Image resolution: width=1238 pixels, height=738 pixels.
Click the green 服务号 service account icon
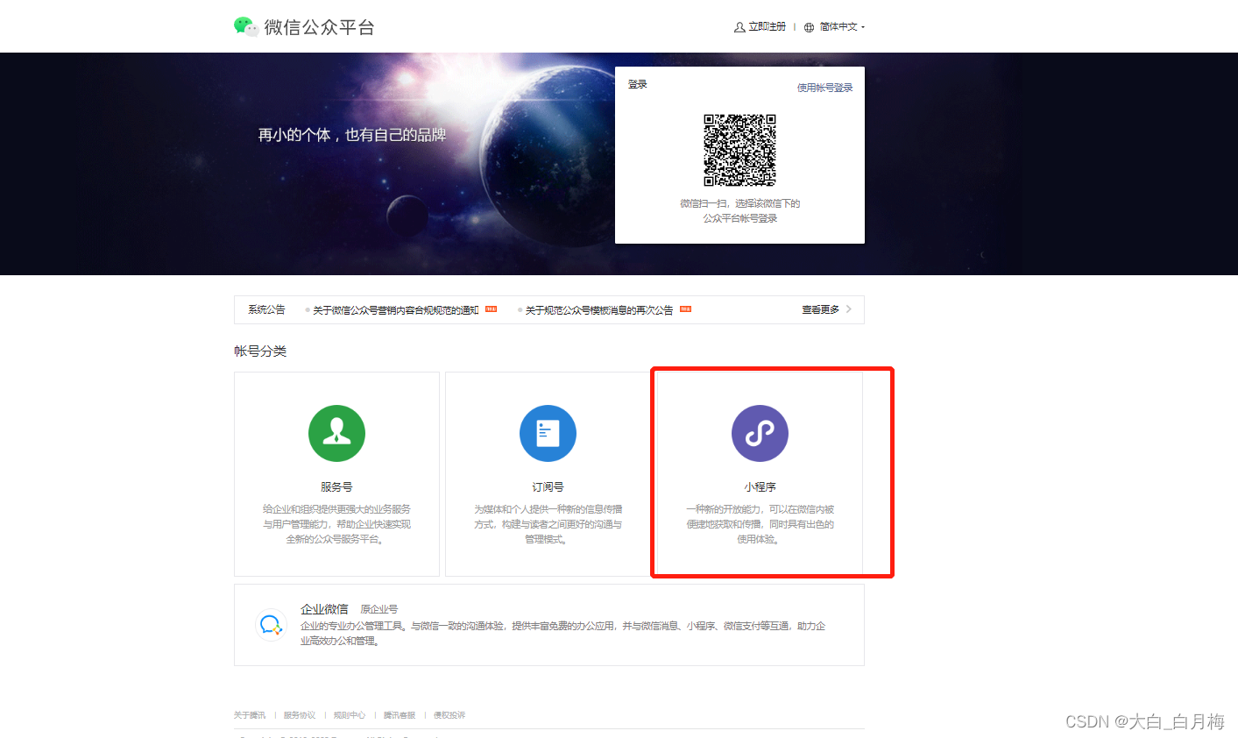pyautogui.click(x=336, y=433)
